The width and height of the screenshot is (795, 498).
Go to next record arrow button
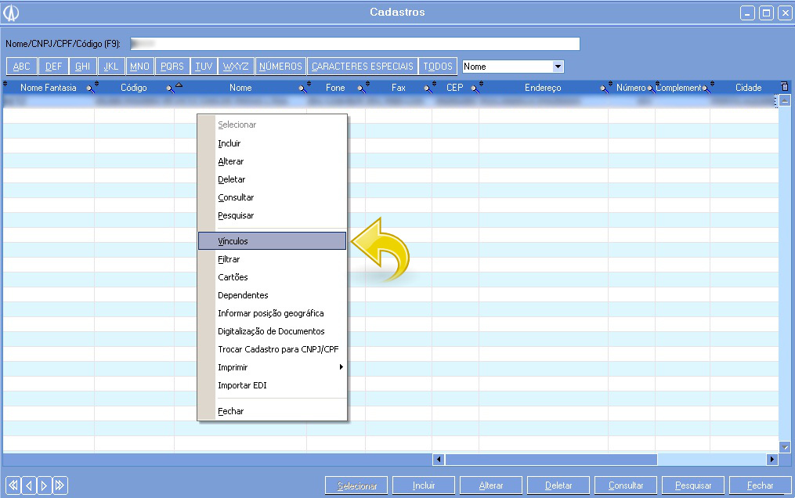pyautogui.click(x=44, y=485)
